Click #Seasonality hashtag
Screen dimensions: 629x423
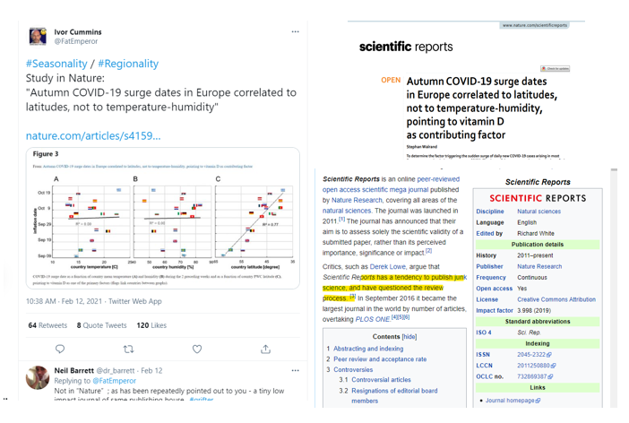point(56,64)
